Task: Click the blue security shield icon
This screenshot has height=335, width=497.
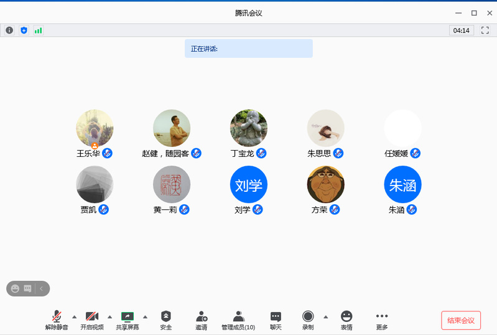Action: point(24,30)
